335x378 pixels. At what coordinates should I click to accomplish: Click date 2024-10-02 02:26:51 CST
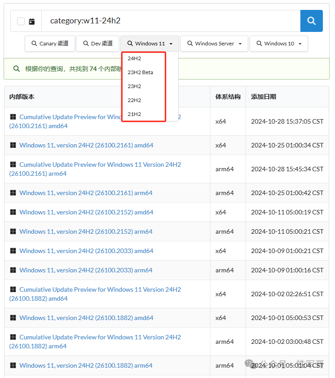click(x=287, y=294)
